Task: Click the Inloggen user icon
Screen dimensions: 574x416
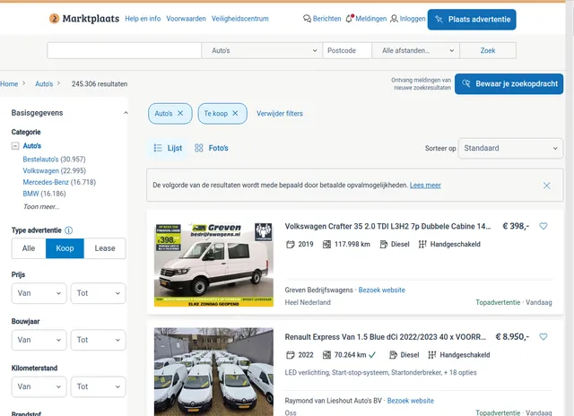Action: (x=394, y=19)
